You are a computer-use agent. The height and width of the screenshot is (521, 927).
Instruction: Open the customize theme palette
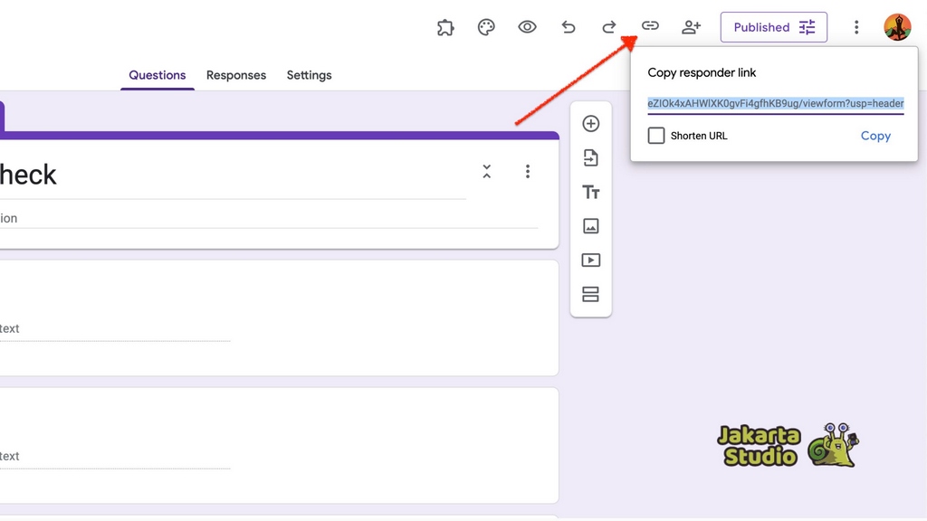486,27
